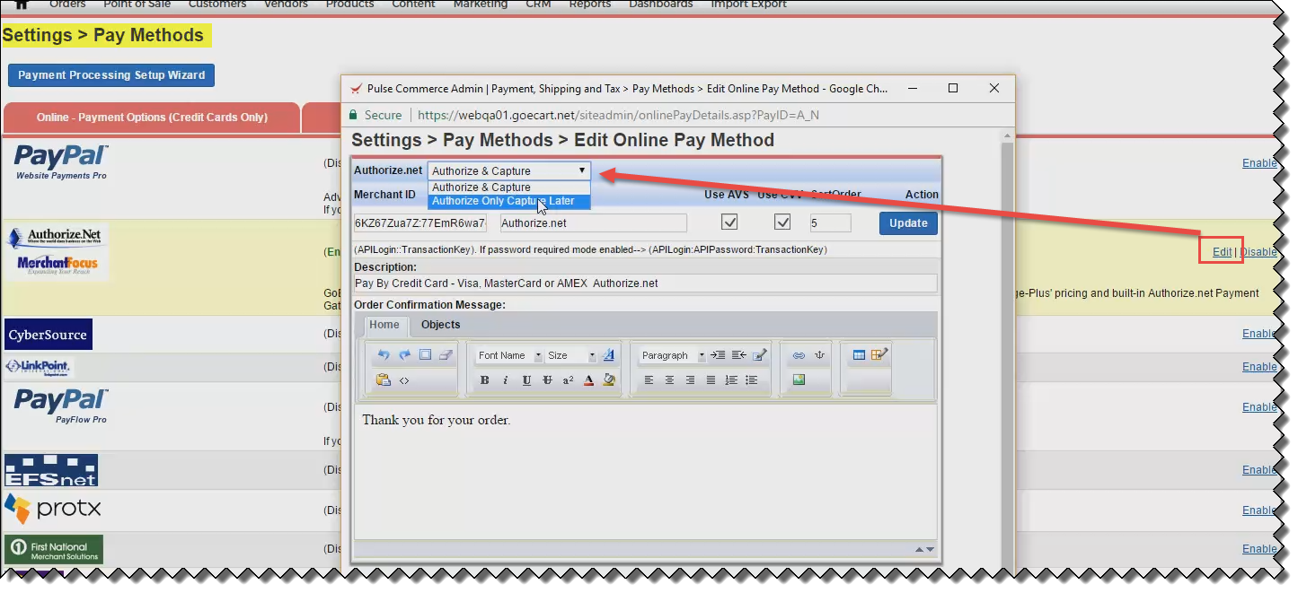
Task: Click the Merchant ID input field
Action: pos(420,222)
